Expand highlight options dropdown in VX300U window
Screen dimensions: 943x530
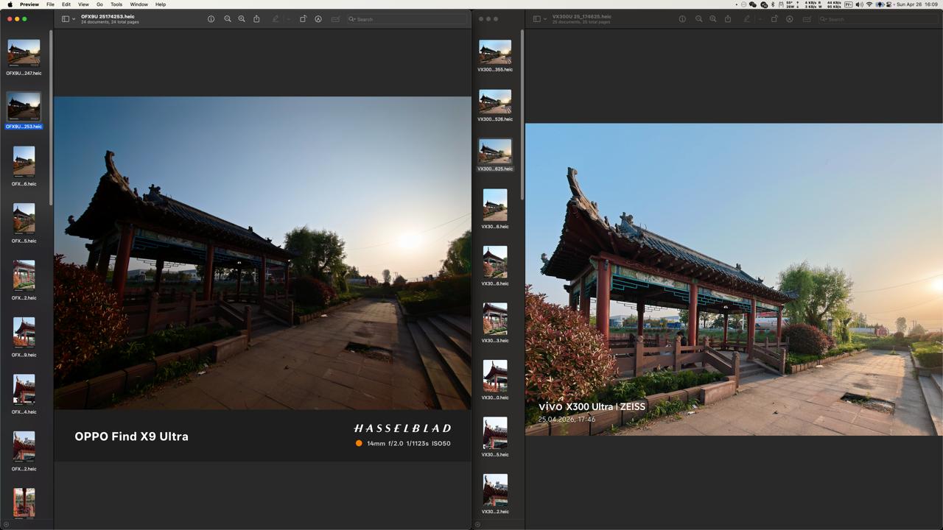coord(759,19)
